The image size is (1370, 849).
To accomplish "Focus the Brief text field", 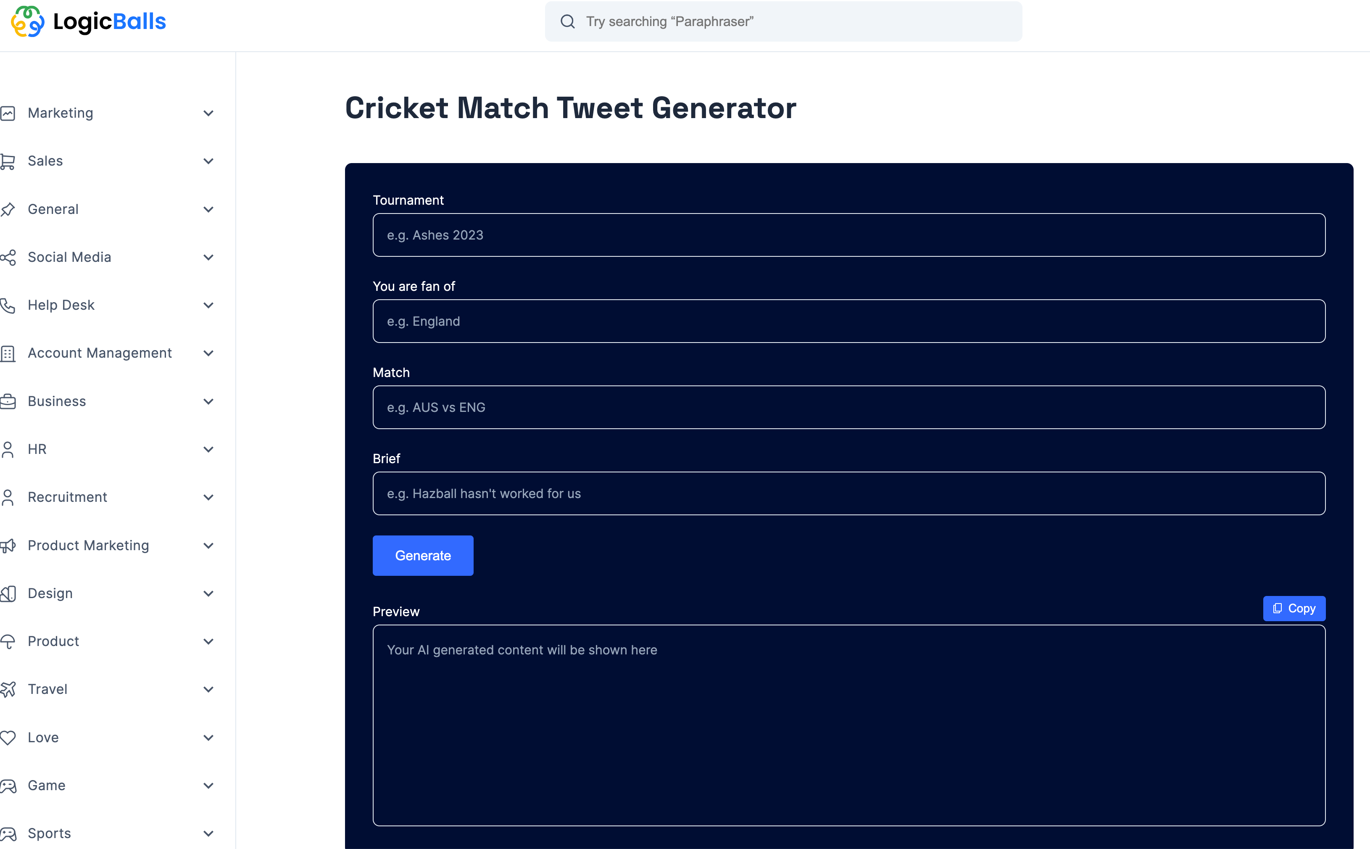I will click(x=849, y=493).
